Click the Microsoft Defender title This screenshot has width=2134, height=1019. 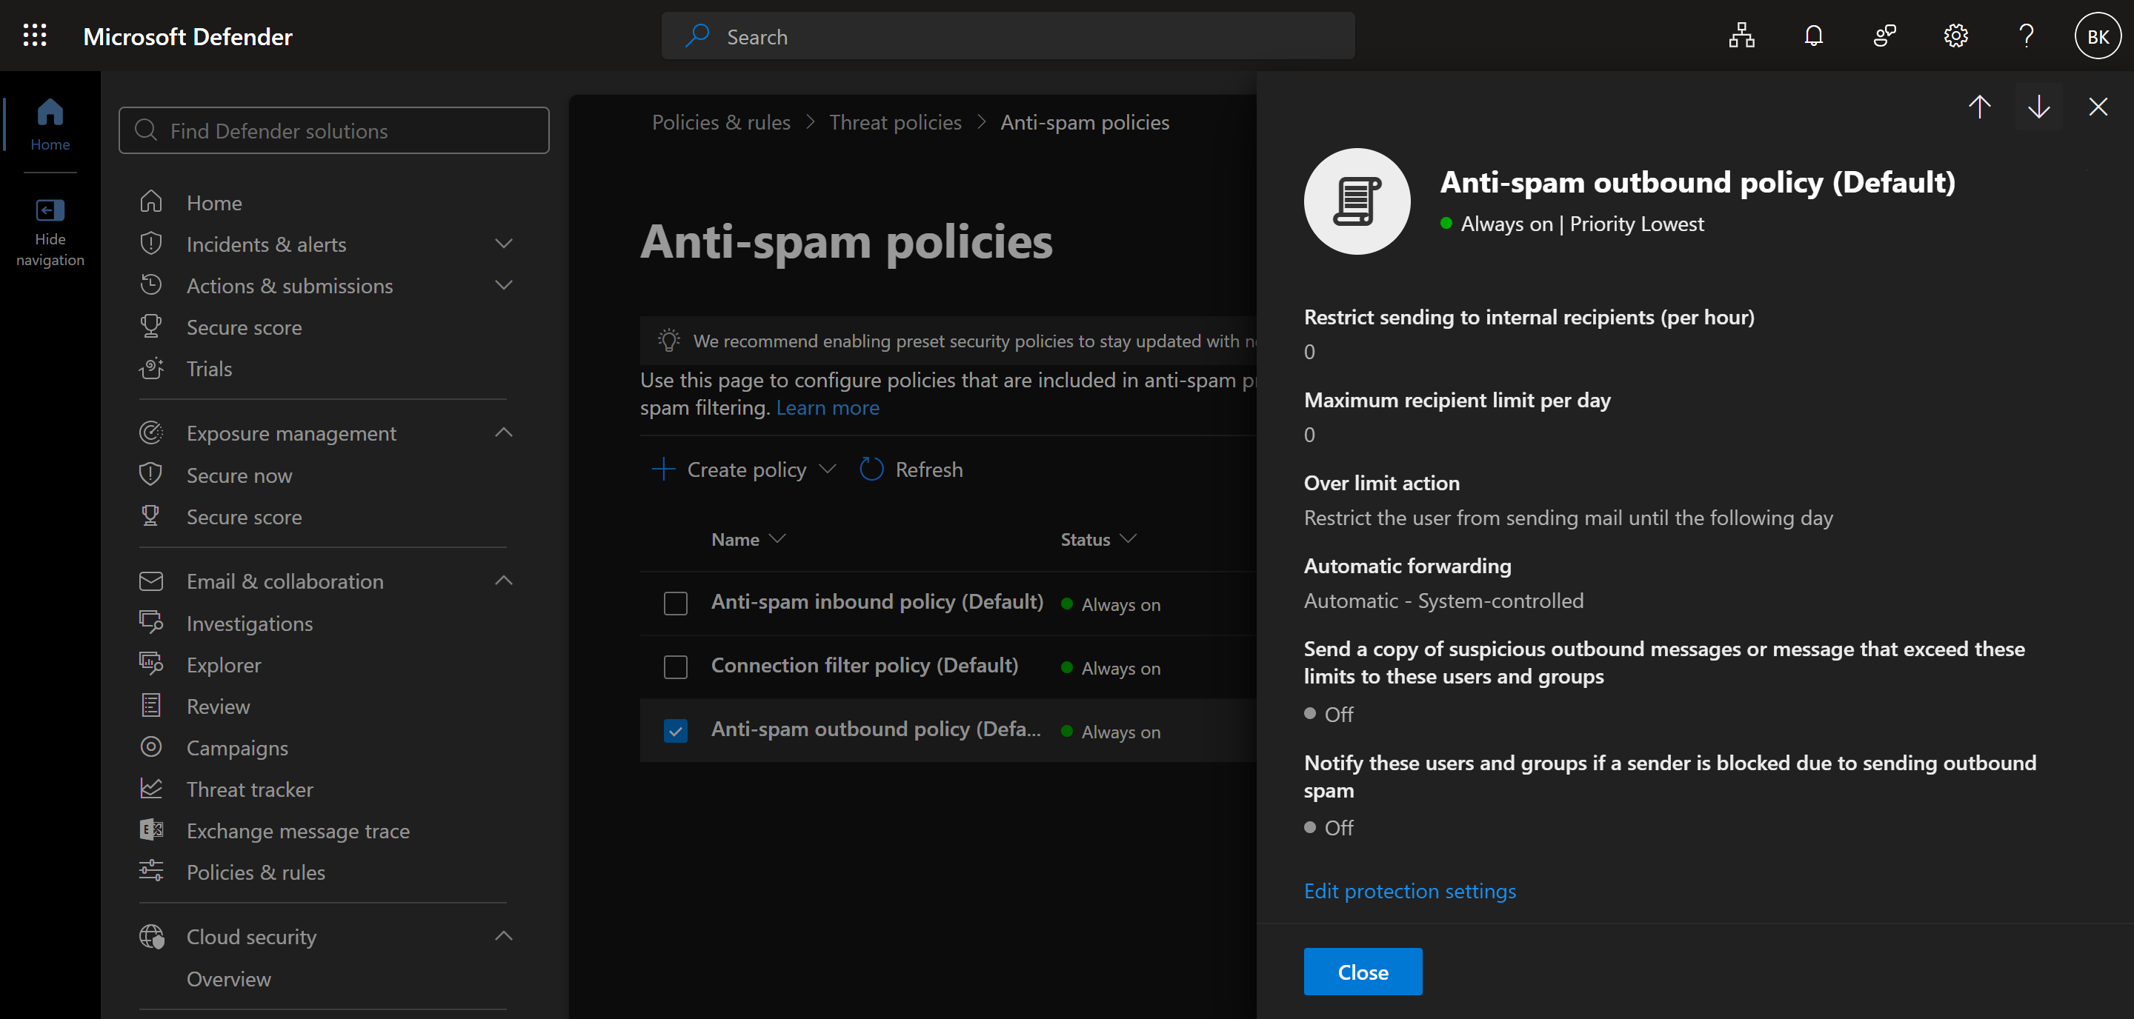tap(188, 36)
